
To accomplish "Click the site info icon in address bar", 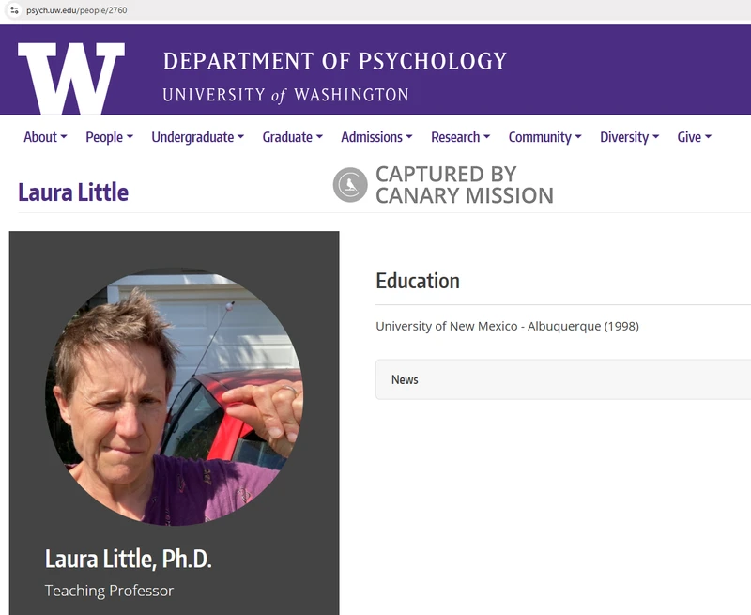I will click(x=14, y=10).
